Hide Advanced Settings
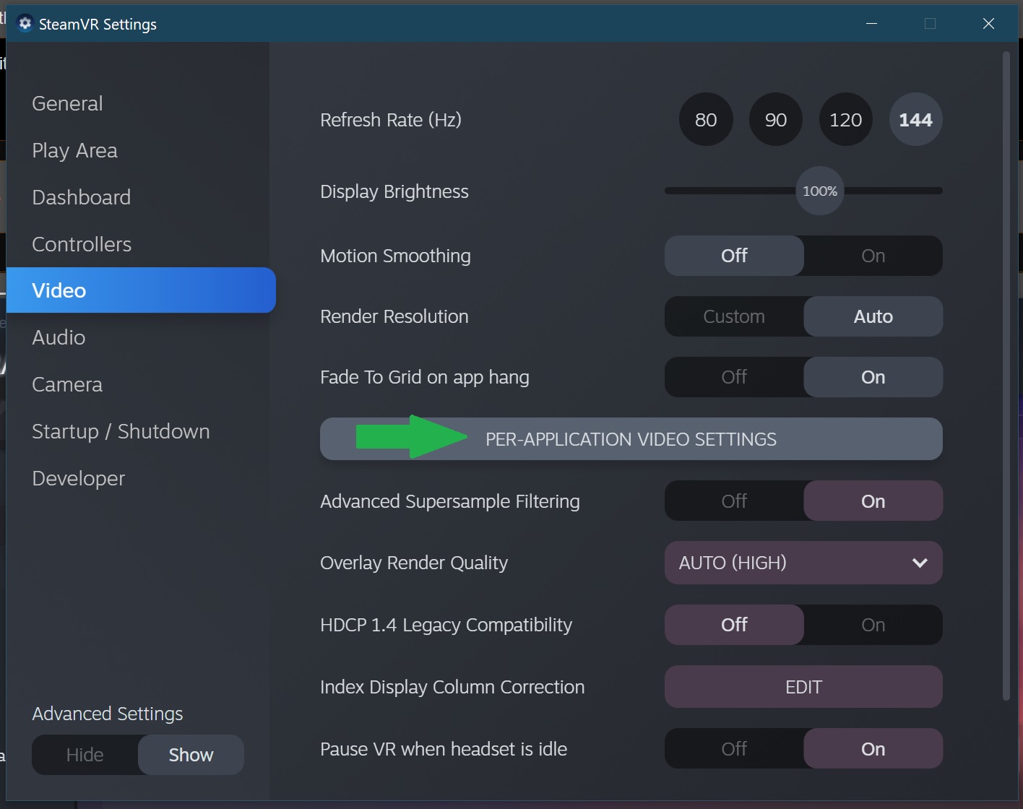This screenshot has width=1023, height=809. 85,755
